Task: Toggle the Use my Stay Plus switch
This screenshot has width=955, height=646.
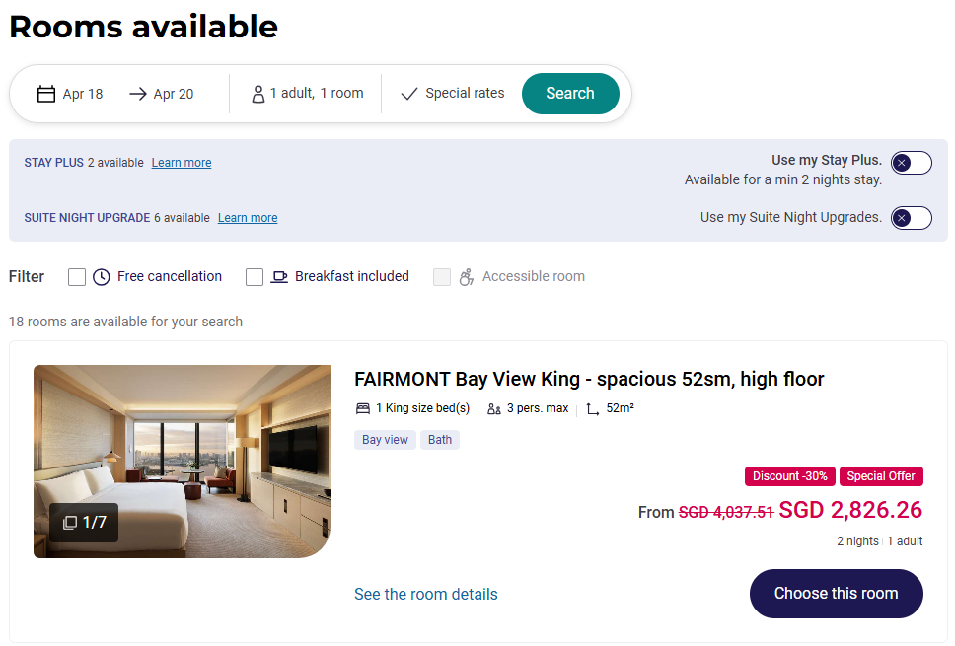Action: pyautogui.click(x=912, y=163)
